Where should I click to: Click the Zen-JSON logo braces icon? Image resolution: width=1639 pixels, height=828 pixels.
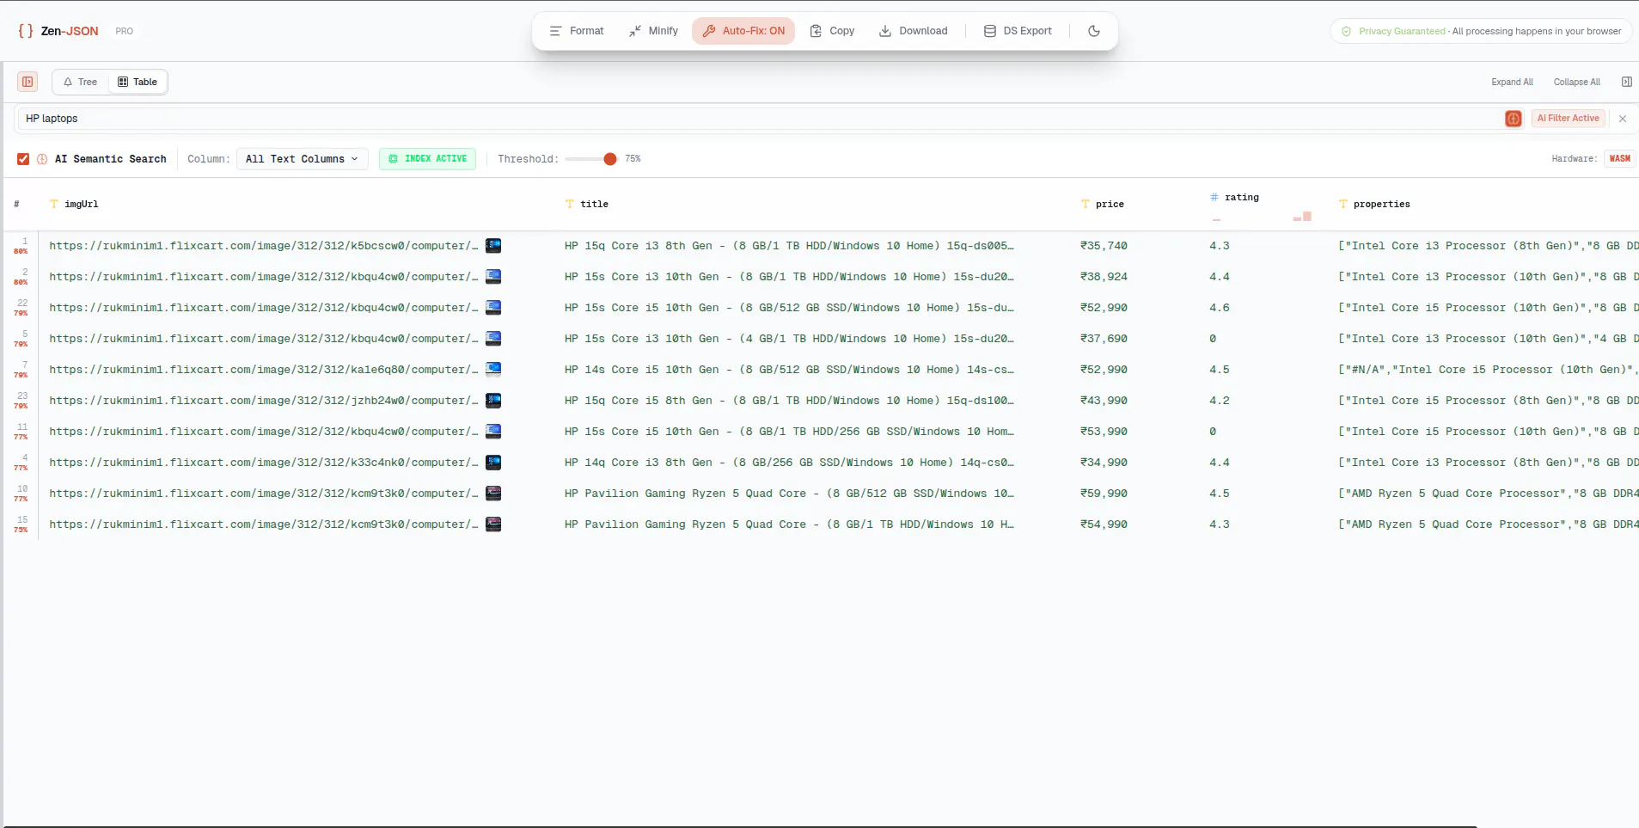pos(26,31)
